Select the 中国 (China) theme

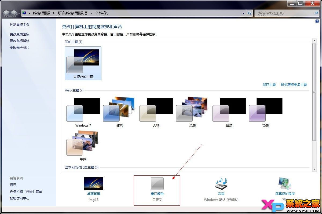83,144
